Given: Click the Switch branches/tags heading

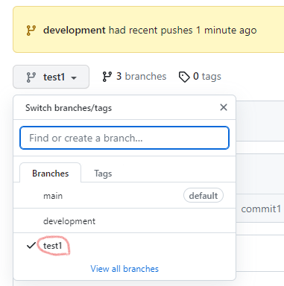Looking at the screenshot, I should tap(69, 108).
